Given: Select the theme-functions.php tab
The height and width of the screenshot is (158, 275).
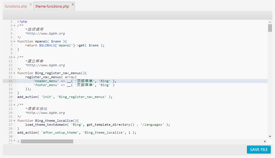Looking at the screenshot, I should click(52, 7).
